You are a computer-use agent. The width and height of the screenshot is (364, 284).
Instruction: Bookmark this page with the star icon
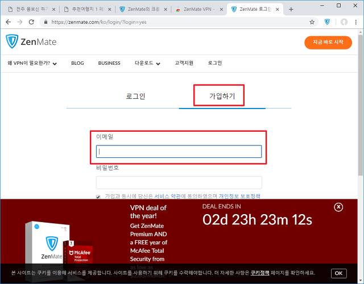click(312, 22)
